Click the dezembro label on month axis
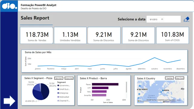The height and width of the screenshot is (109, 194). 180,69
